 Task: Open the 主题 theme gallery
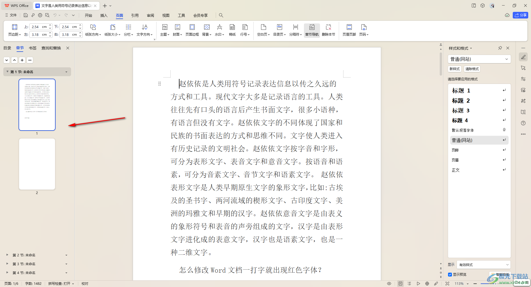coord(165,30)
